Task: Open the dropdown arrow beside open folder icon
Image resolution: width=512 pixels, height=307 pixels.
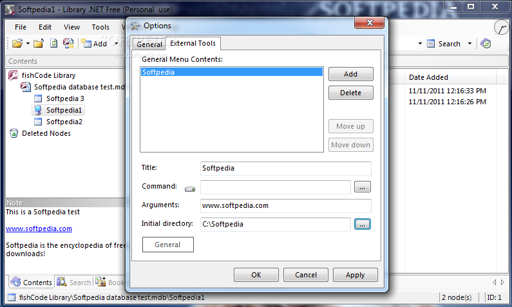Action: point(28,43)
